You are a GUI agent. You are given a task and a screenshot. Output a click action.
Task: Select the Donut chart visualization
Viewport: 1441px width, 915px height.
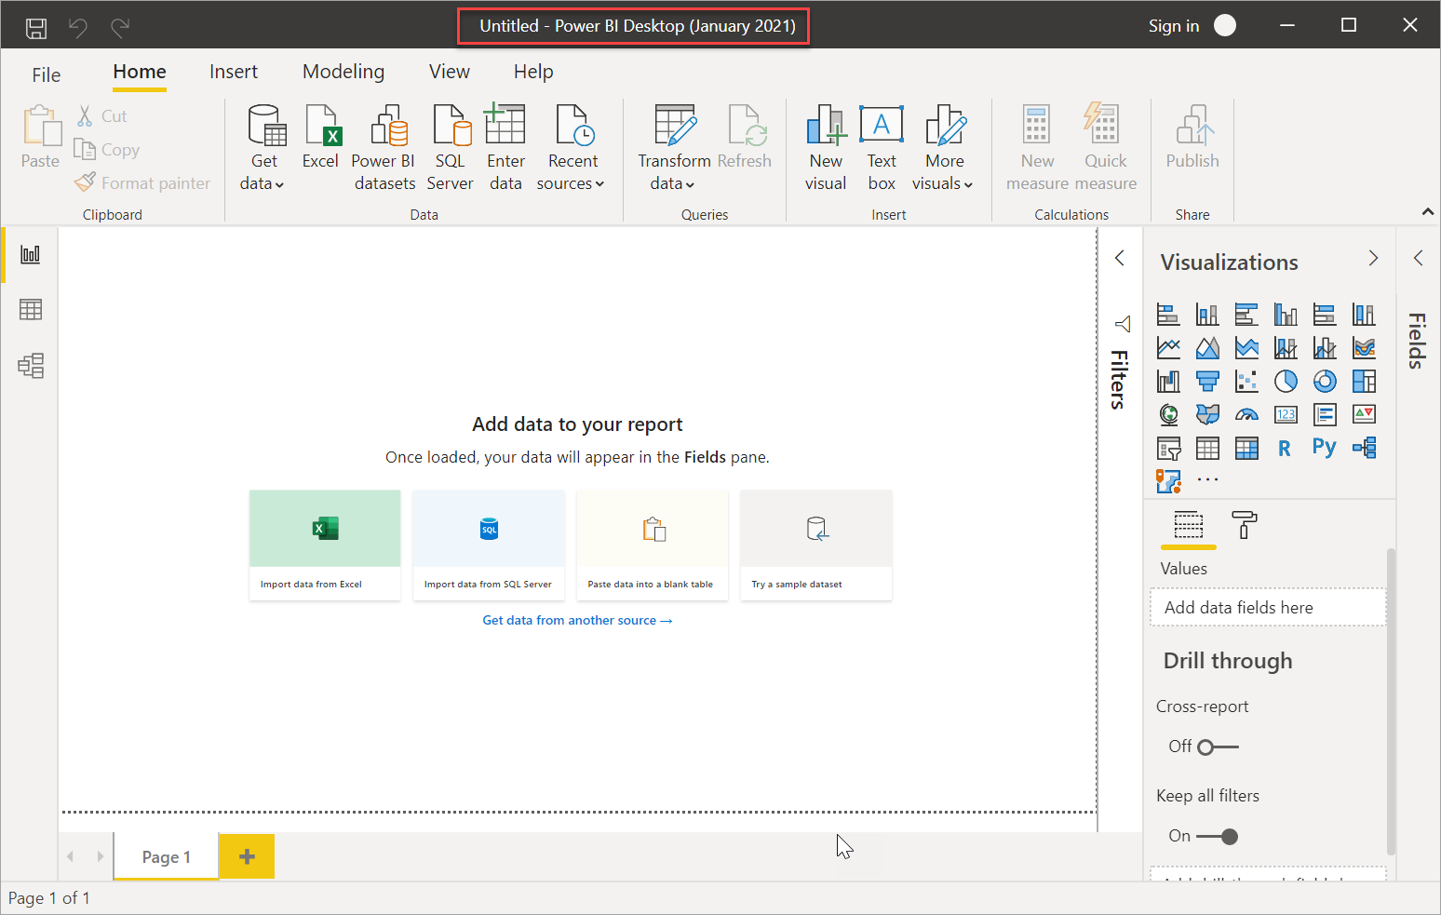click(x=1325, y=381)
